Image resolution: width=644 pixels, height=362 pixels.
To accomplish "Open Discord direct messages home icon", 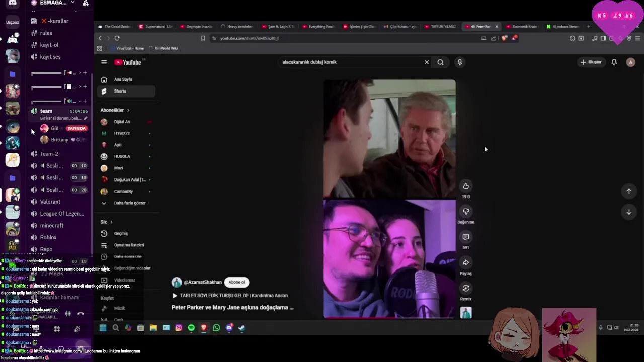I will (13, 3).
